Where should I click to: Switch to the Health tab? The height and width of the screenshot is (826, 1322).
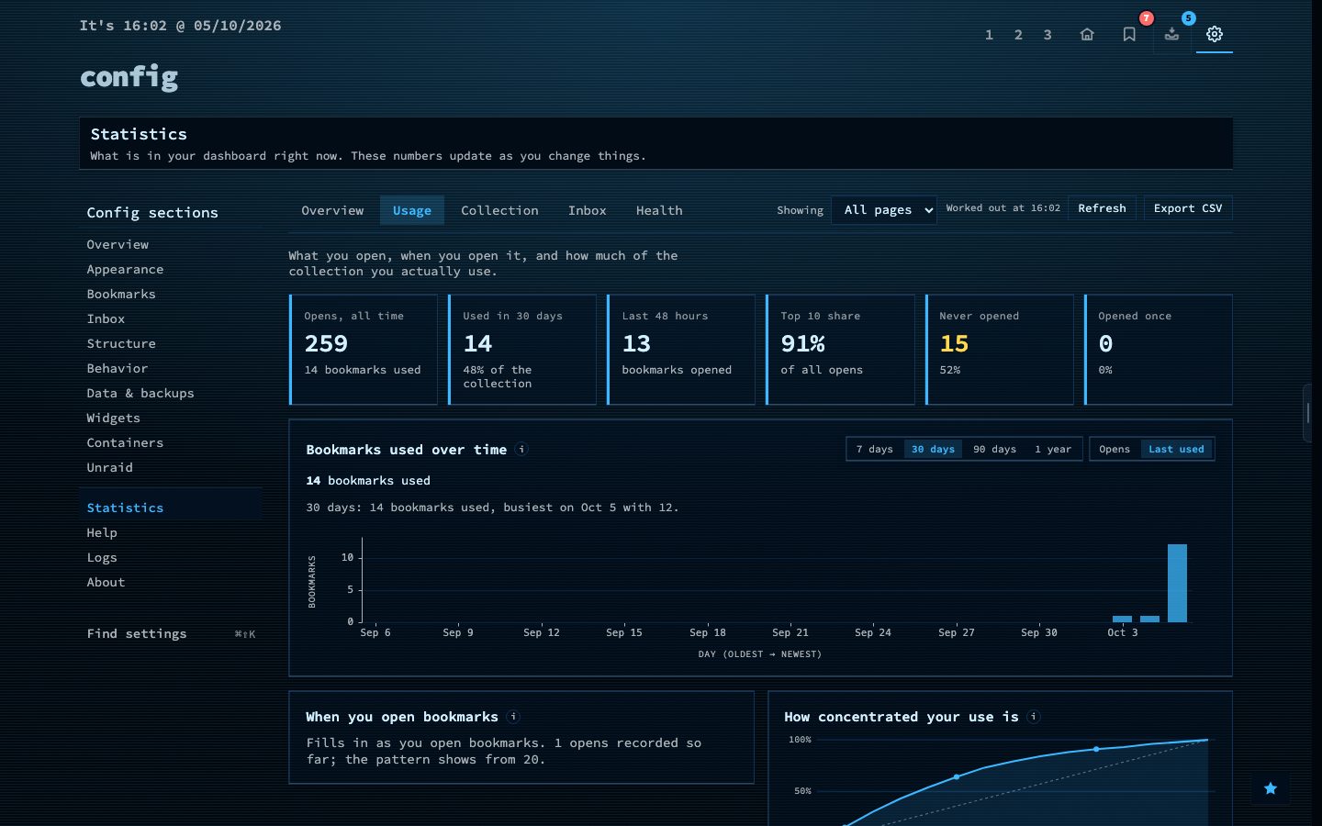point(659,210)
